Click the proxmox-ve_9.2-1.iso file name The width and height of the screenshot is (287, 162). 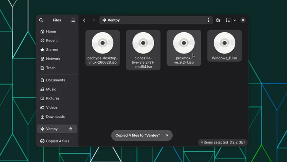pyautogui.click(x=184, y=60)
